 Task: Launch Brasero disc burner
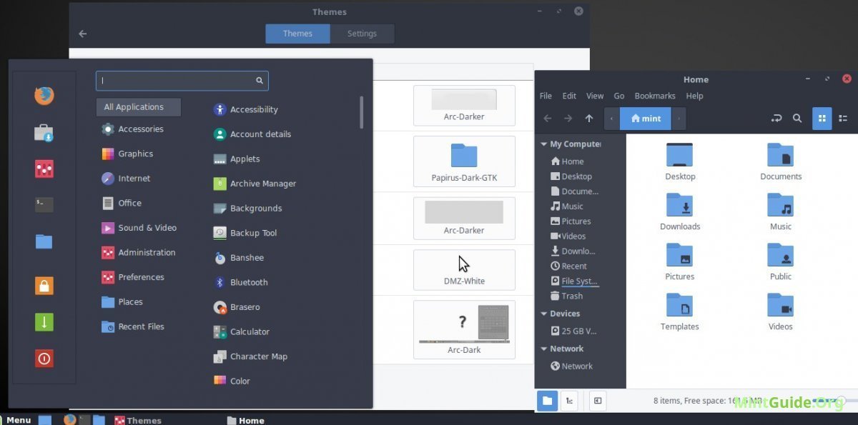click(x=237, y=307)
